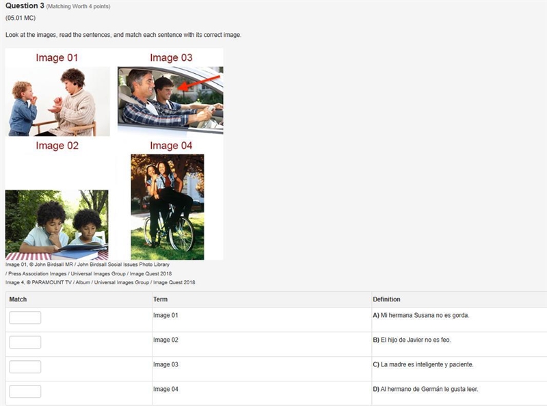Click the 'Image 4, © PARAMOUNT TV' credit line
547x406 pixels.
(100, 282)
